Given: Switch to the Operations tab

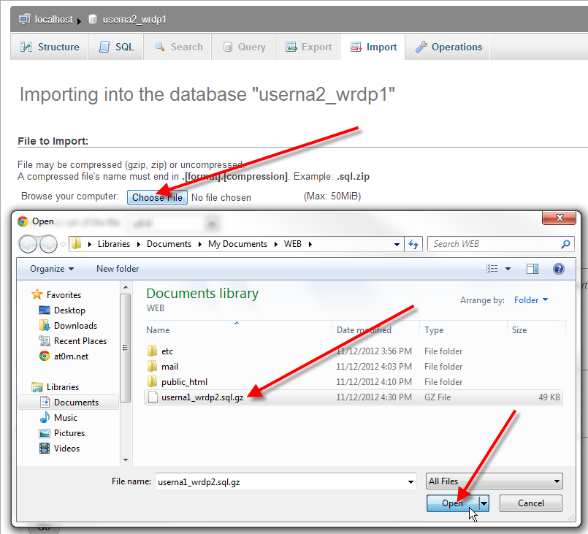Looking at the screenshot, I should [448, 47].
